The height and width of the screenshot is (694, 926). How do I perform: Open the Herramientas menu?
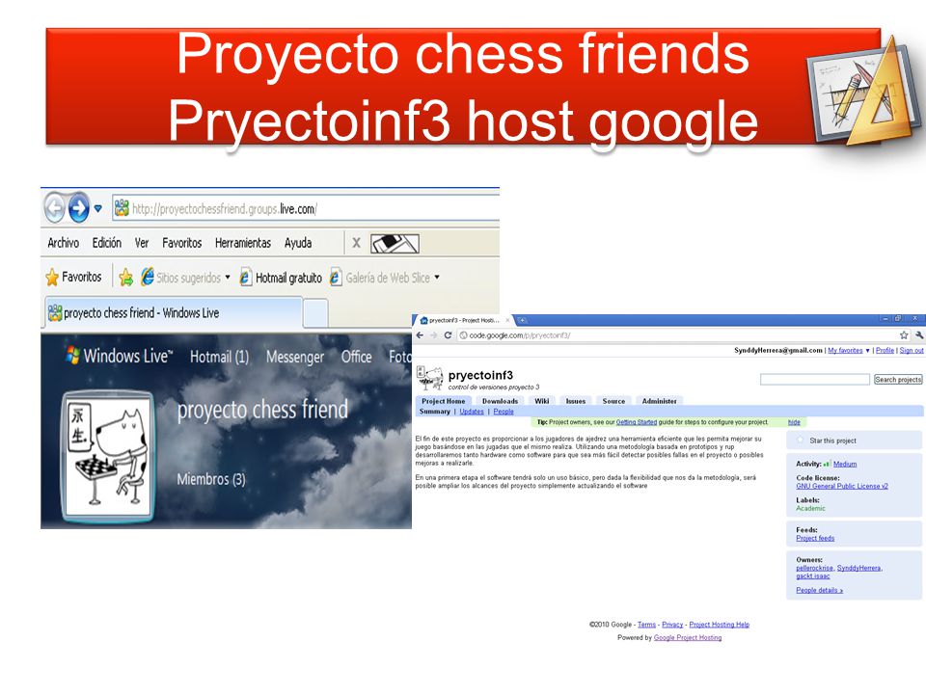point(243,243)
